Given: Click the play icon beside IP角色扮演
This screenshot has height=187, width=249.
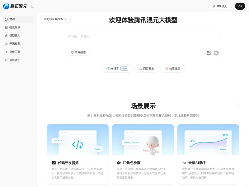Looking at the screenshot, I should [x=119, y=163].
